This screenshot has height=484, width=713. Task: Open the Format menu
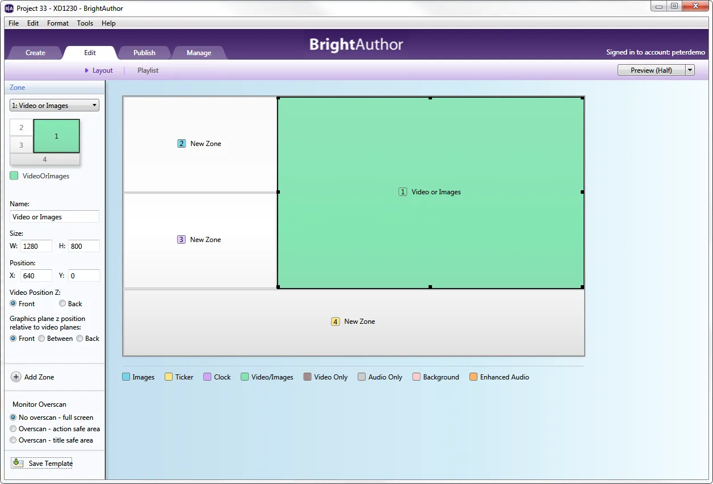tap(58, 23)
